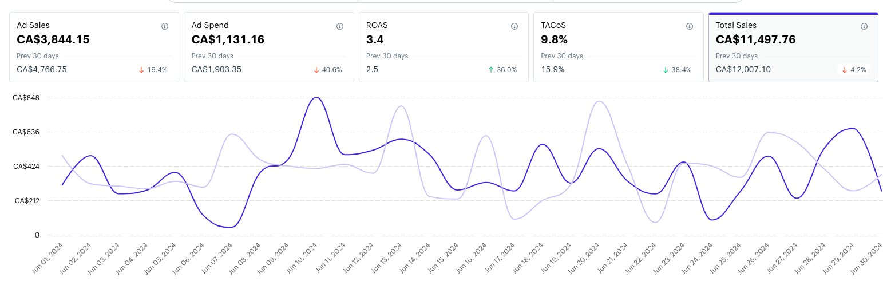
Task: Click the Ad Spend info icon
Action: click(x=340, y=26)
